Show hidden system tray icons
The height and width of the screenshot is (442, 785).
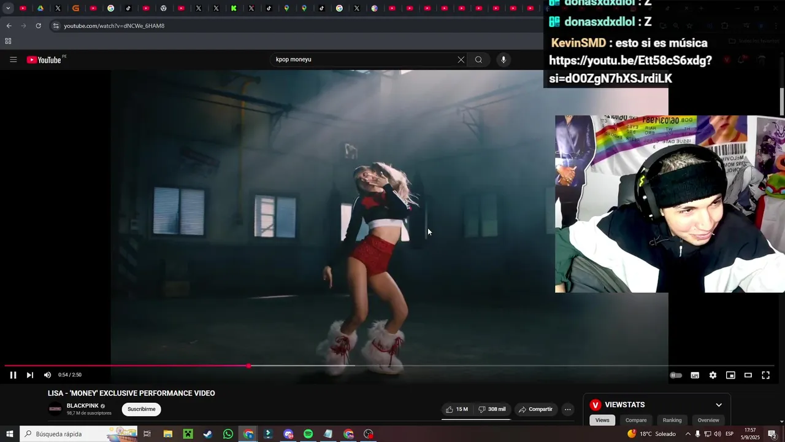687,434
